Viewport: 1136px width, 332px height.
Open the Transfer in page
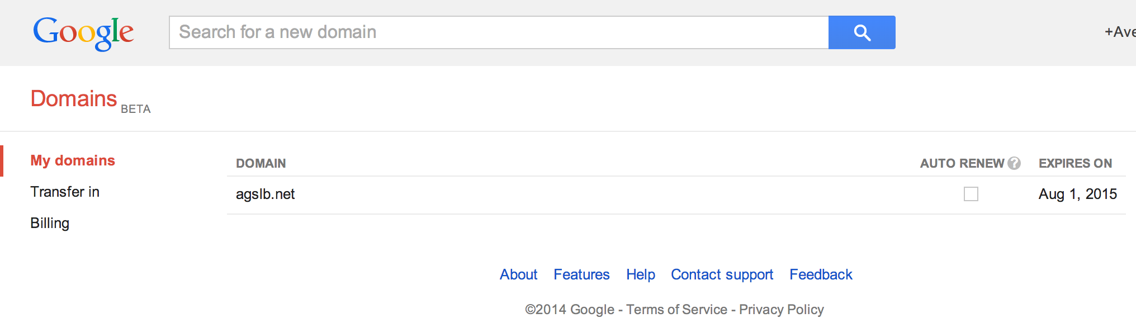(65, 192)
